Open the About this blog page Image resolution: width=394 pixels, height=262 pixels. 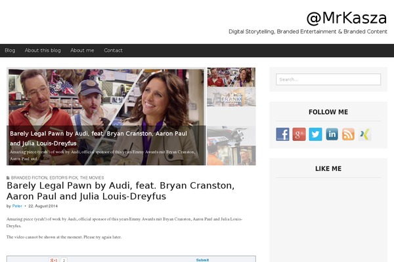tap(43, 50)
